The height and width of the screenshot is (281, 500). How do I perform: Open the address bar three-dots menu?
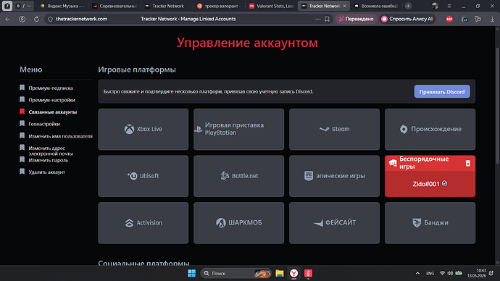[318, 19]
